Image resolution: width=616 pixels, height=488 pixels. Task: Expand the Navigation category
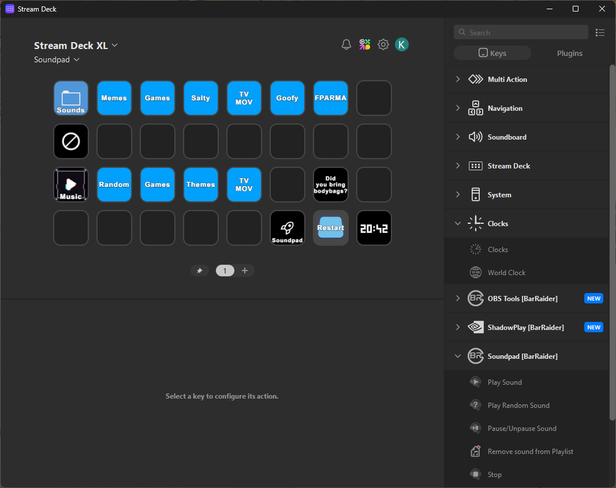click(527, 108)
